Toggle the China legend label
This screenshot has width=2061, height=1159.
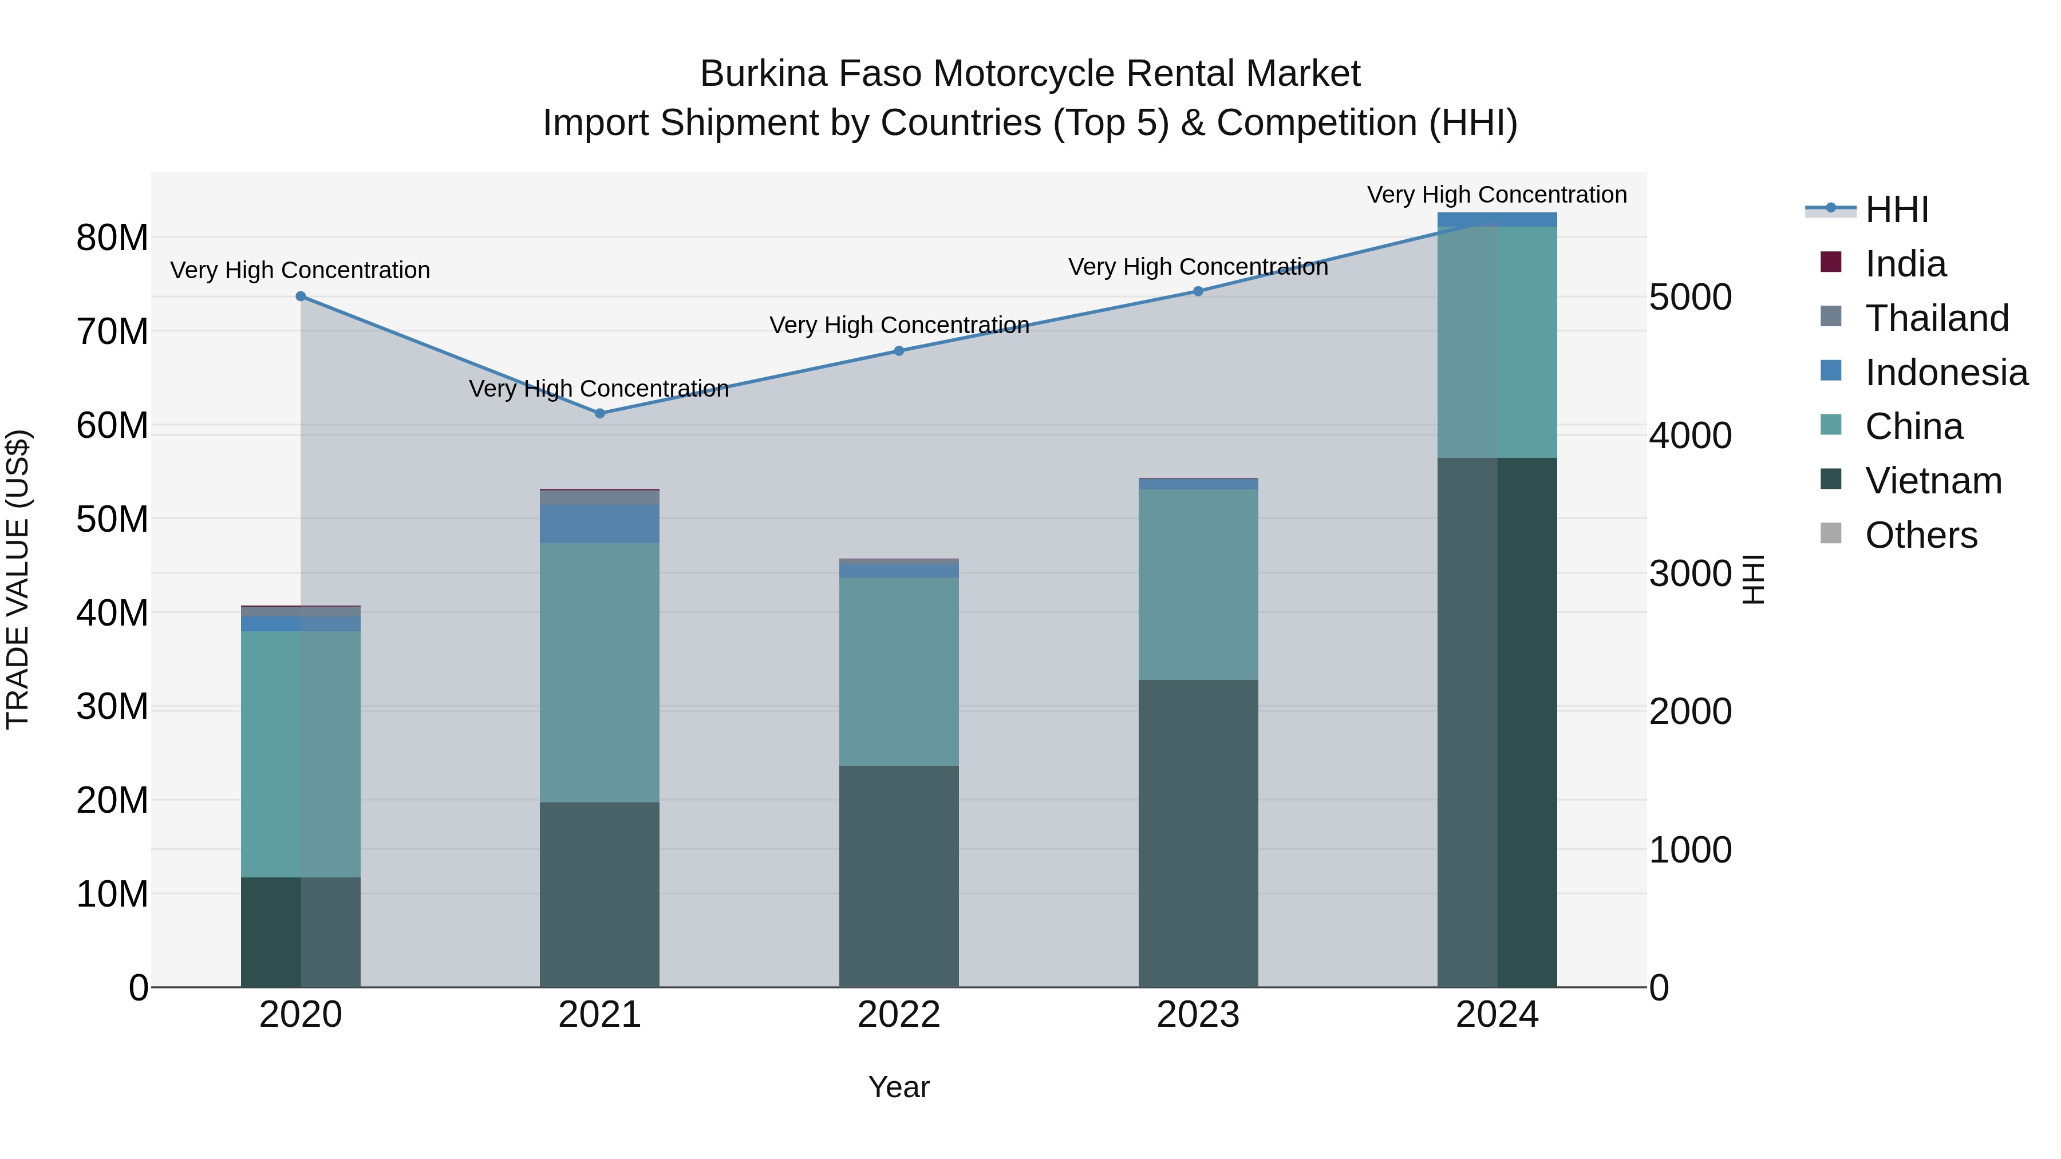[1914, 426]
